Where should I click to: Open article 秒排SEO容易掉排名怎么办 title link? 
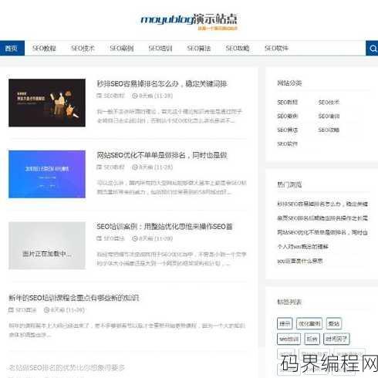coord(162,83)
